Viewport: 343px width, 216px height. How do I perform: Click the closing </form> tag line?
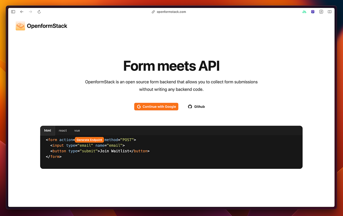[54, 156]
